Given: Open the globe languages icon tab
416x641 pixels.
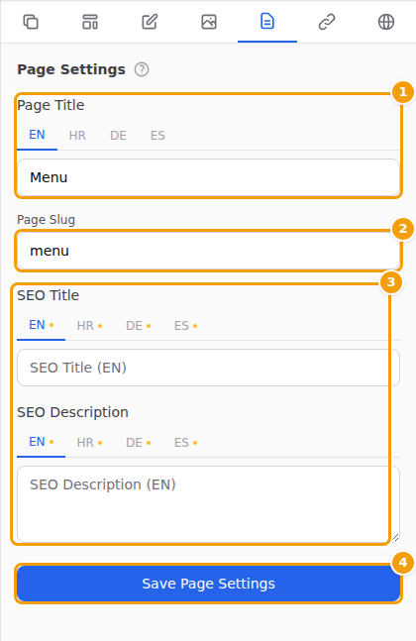Looking at the screenshot, I should point(386,22).
